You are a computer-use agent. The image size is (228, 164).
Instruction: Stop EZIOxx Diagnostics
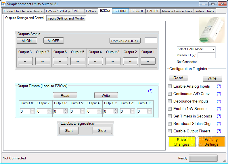point(102,130)
